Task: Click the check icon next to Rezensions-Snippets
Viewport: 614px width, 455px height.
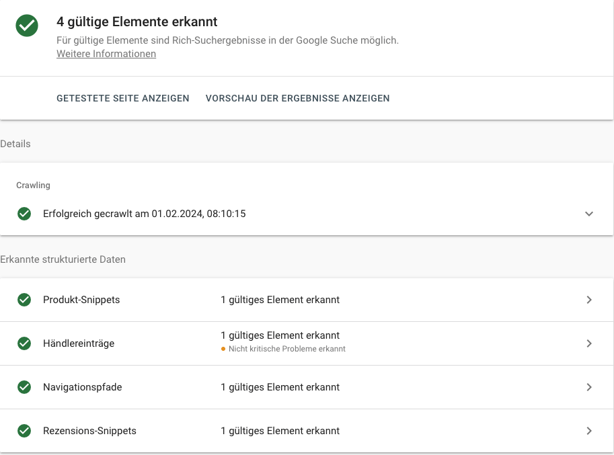Action: (x=24, y=430)
